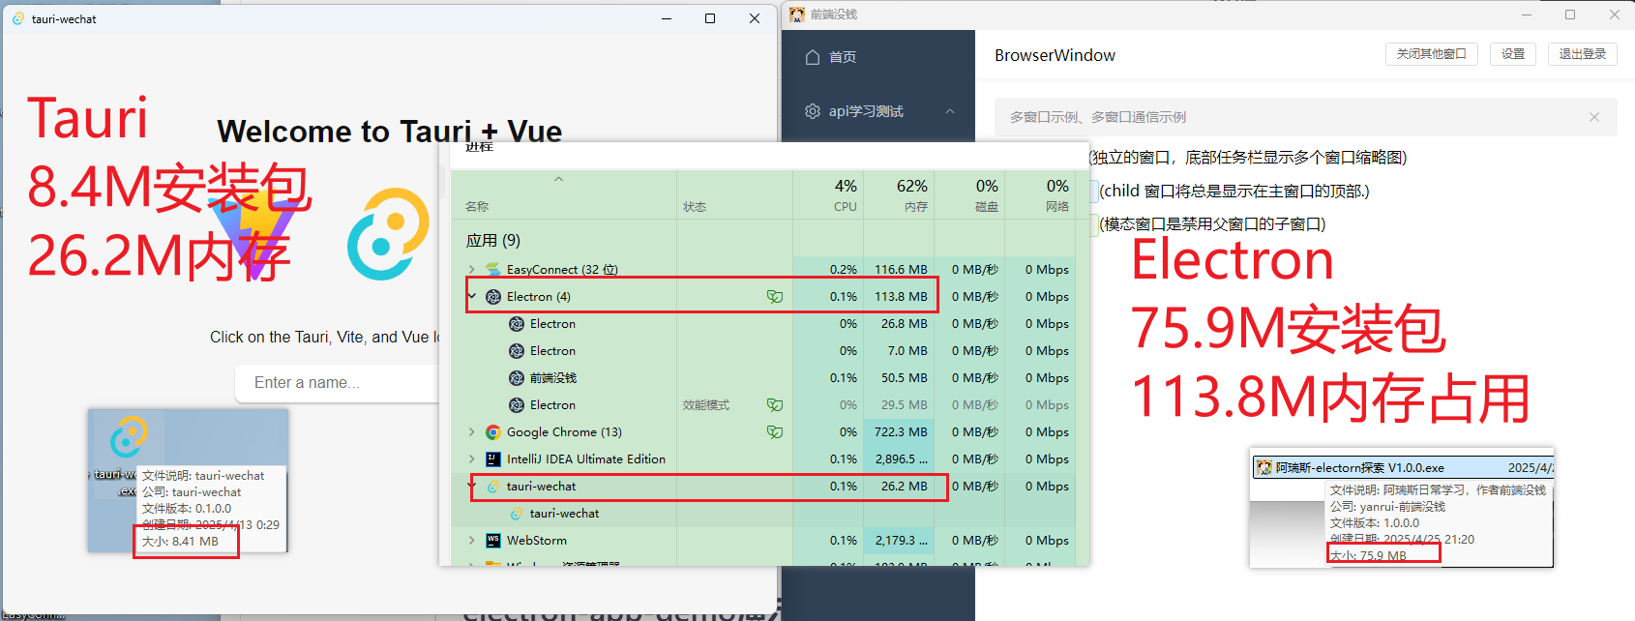The image size is (1635, 621).
Task: Click the Electron (4) group icon
Action: 493,297
